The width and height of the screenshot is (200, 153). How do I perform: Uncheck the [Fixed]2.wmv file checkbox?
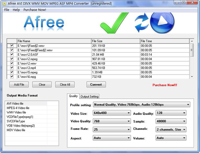tap(12, 45)
